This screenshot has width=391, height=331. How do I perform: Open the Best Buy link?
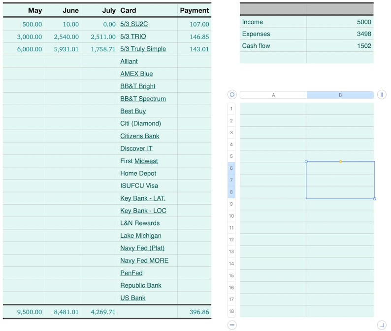133,111
